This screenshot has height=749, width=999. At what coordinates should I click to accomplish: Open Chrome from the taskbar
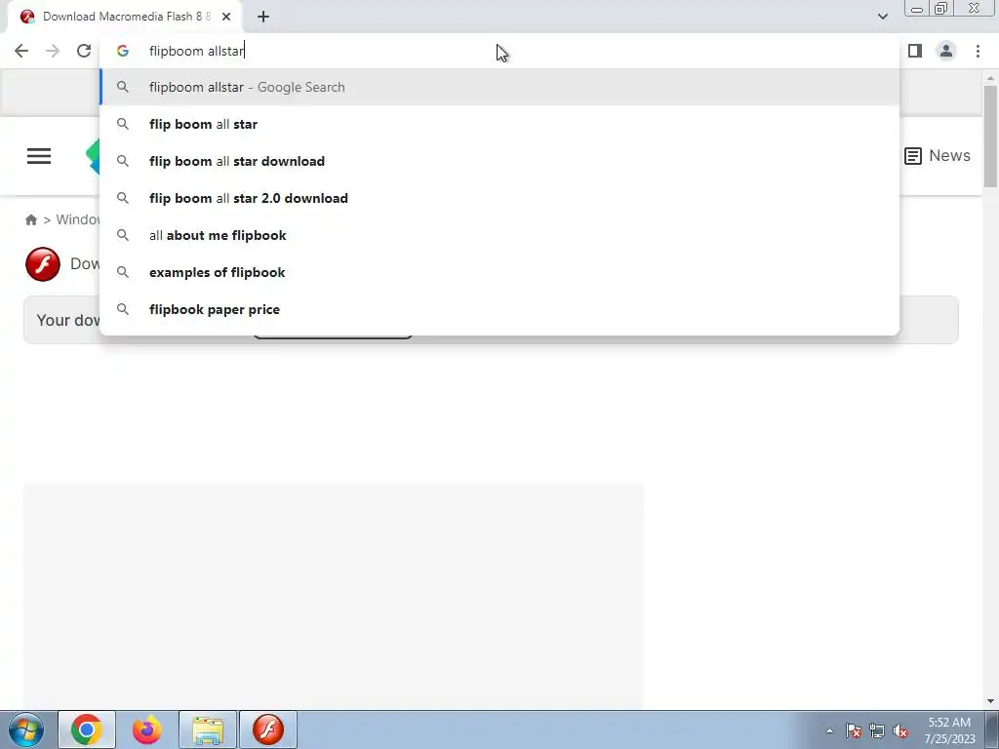(87, 729)
